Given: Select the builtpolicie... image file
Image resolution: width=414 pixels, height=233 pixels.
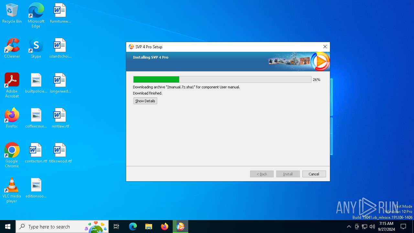Looking at the screenshot, I should tap(36, 83).
